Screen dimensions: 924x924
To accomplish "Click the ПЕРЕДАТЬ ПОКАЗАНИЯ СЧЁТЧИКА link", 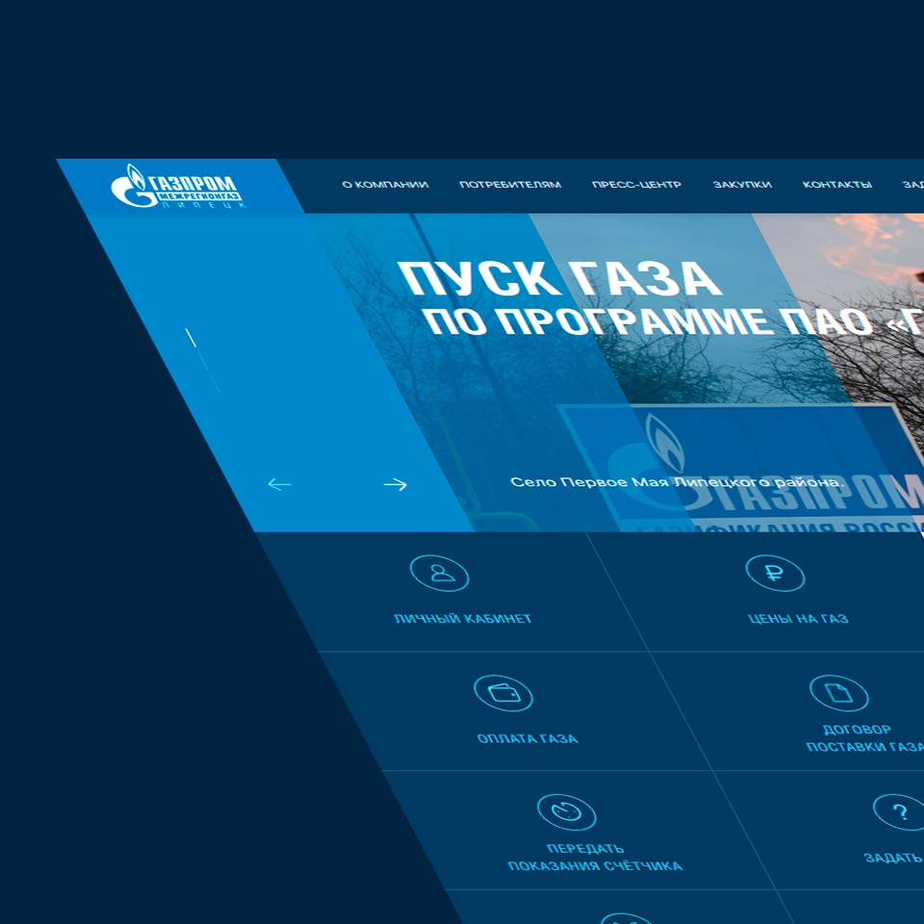I will point(595,858).
